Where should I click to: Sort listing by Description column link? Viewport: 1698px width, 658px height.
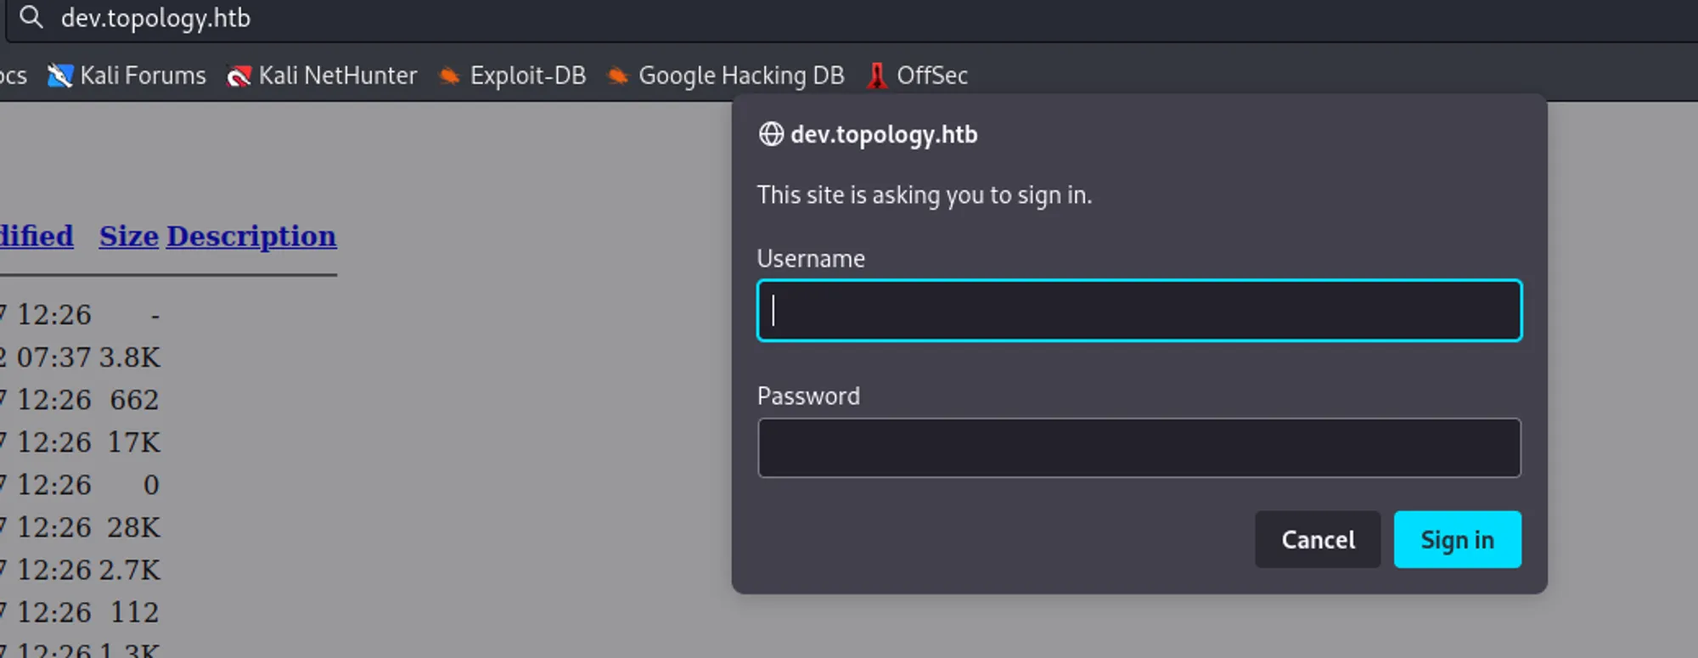(x=251, y=237)
